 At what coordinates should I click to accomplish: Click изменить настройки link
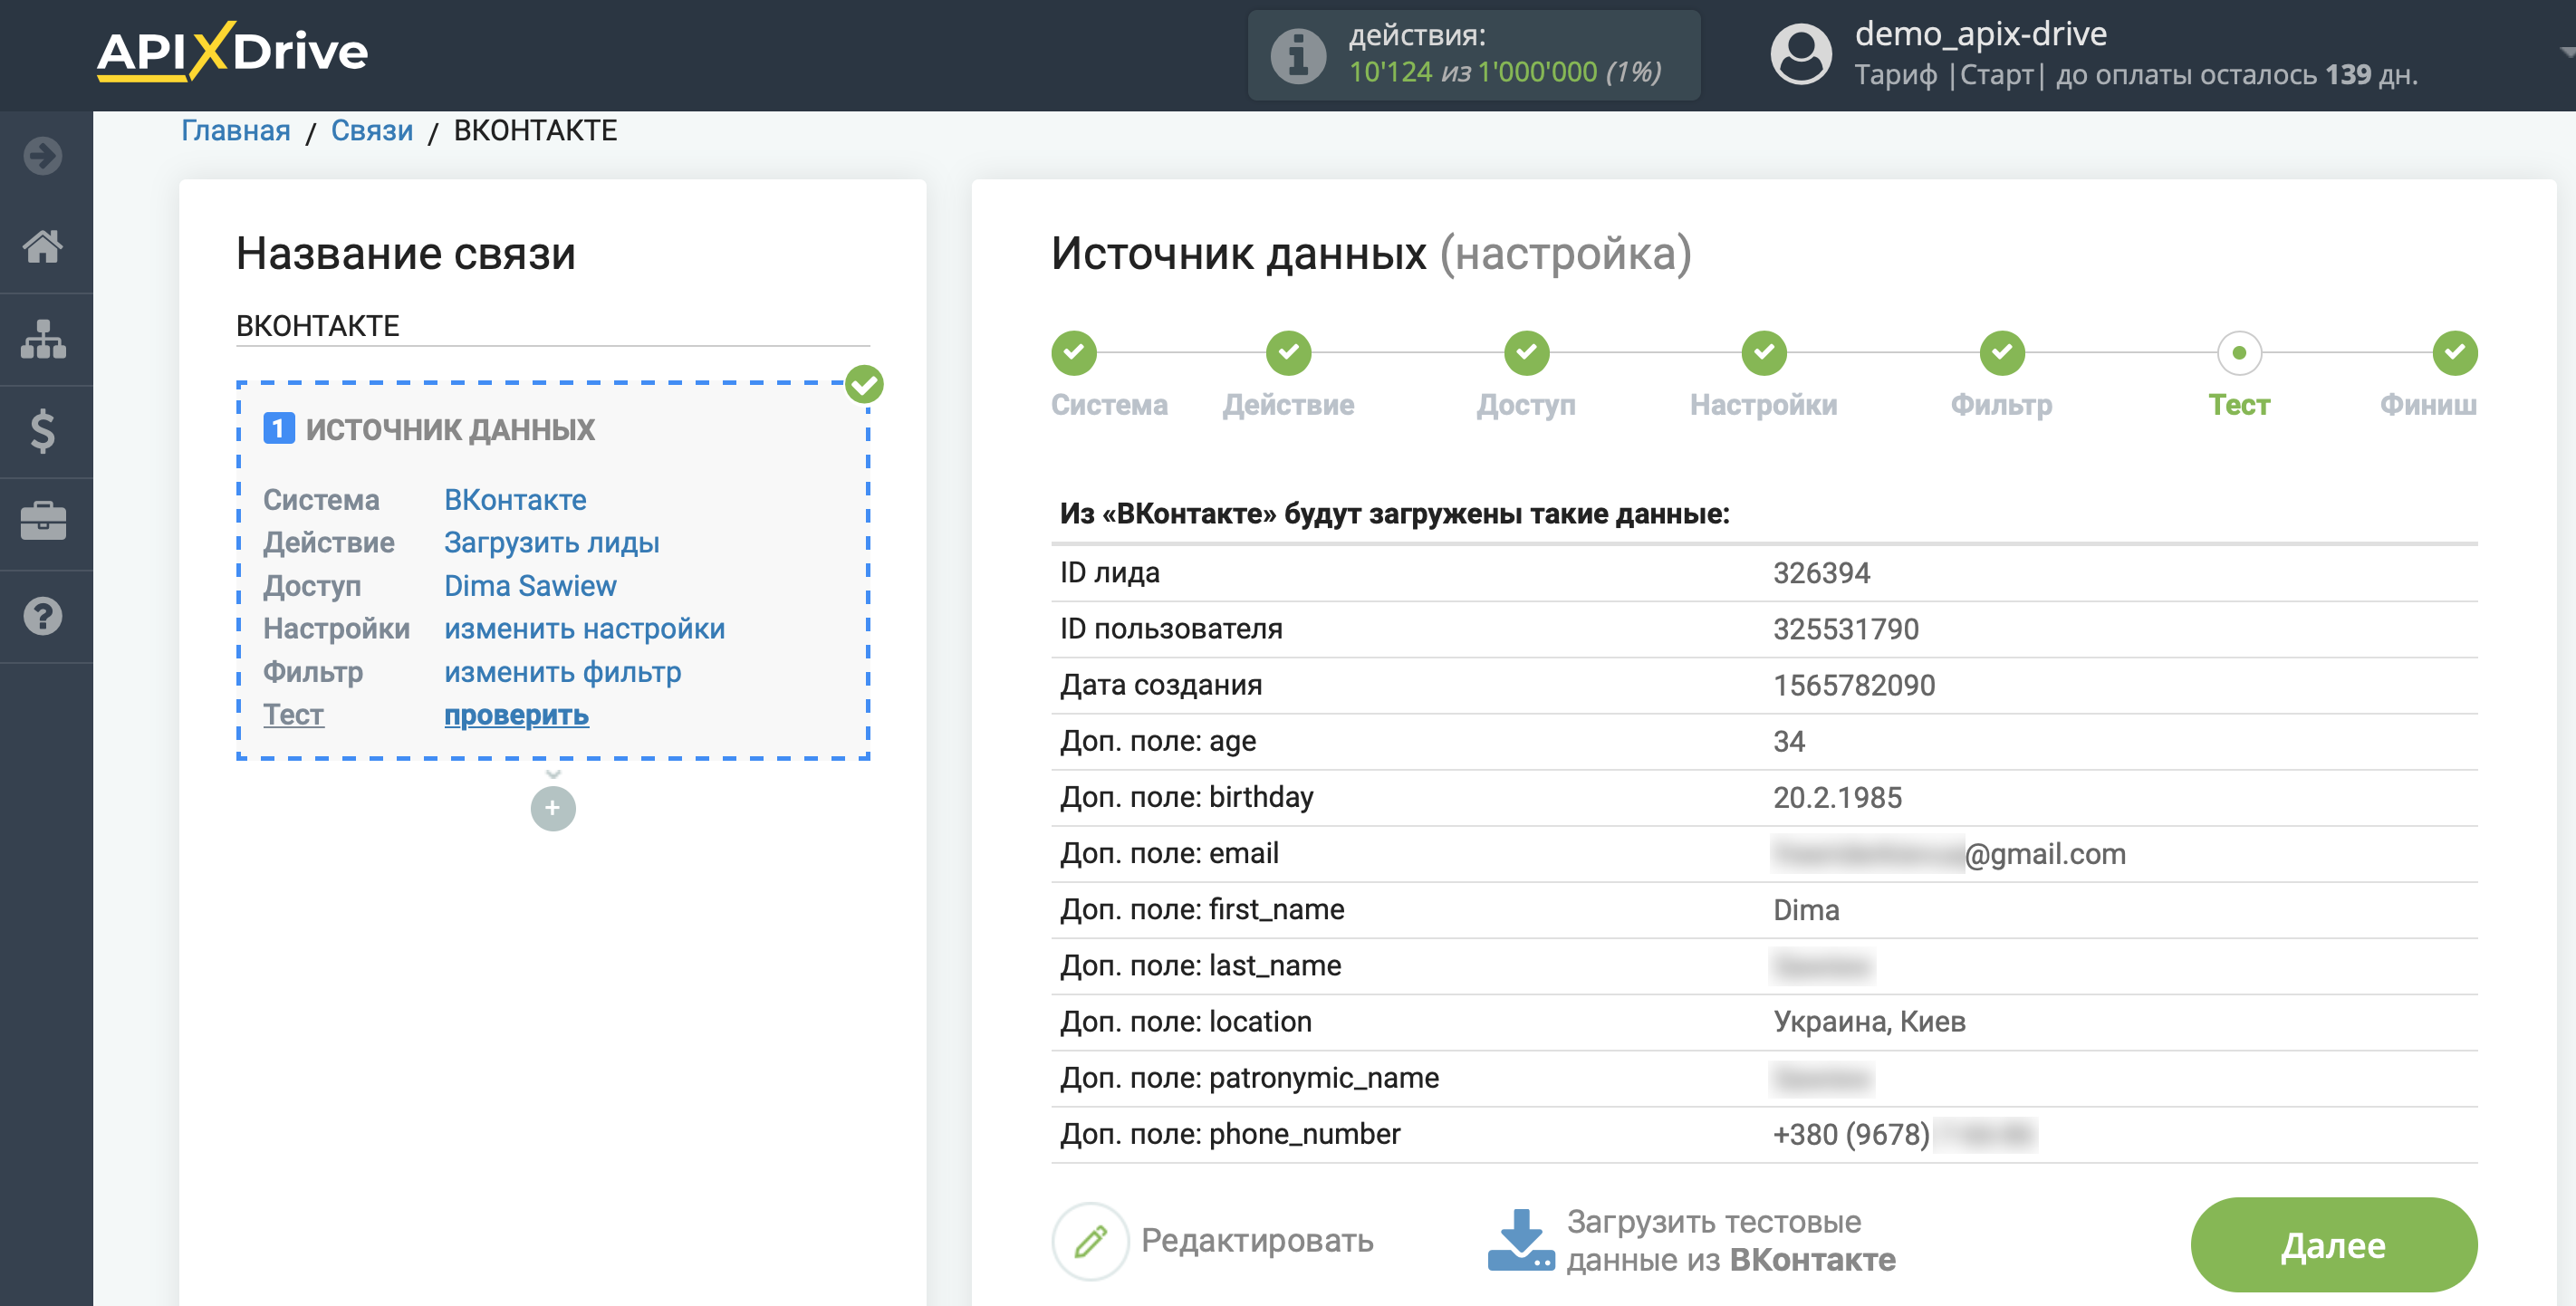(584, 629)
